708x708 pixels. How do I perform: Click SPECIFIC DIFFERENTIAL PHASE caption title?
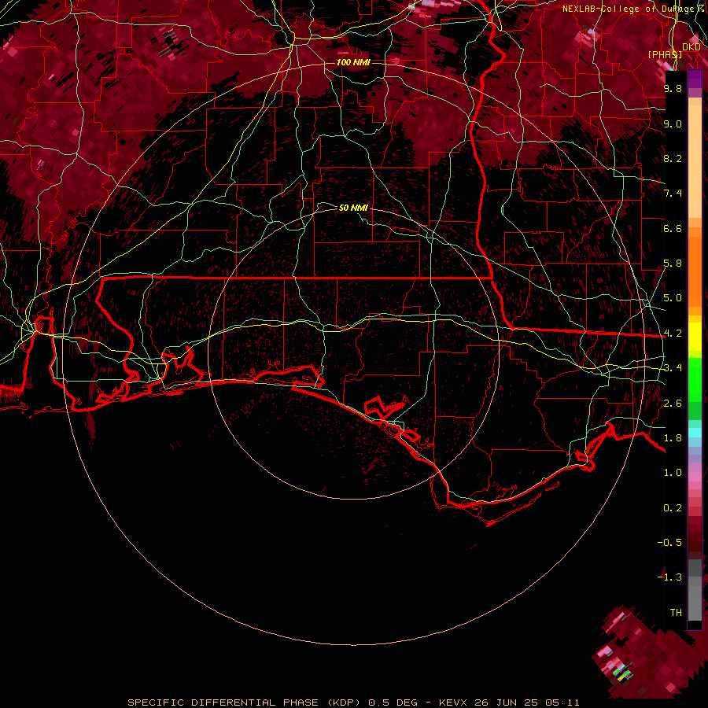(x=223, y=702)
